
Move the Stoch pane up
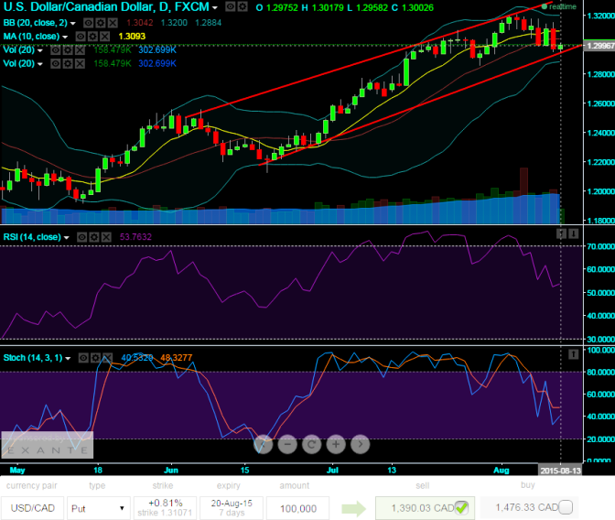(x=574, y=354)
